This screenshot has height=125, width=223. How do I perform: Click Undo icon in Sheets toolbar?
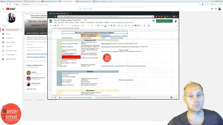[51, 25]
